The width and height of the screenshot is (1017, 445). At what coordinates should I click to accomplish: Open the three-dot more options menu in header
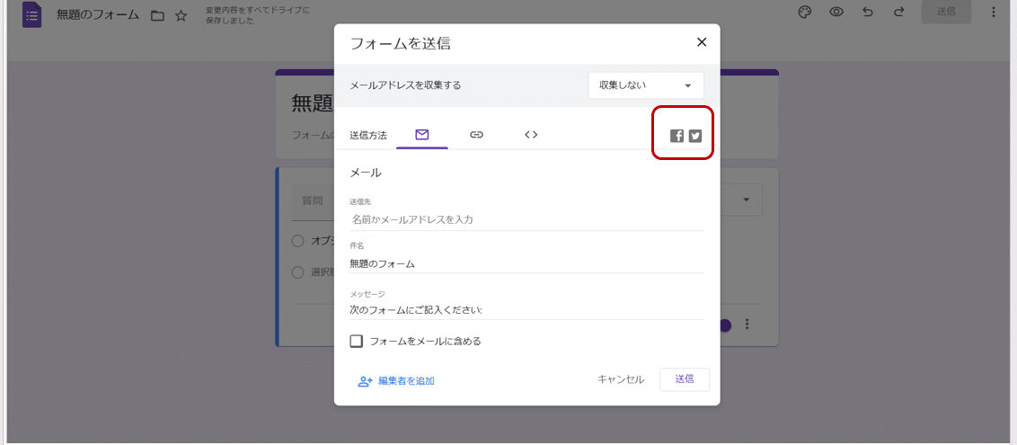click(994, 13)
